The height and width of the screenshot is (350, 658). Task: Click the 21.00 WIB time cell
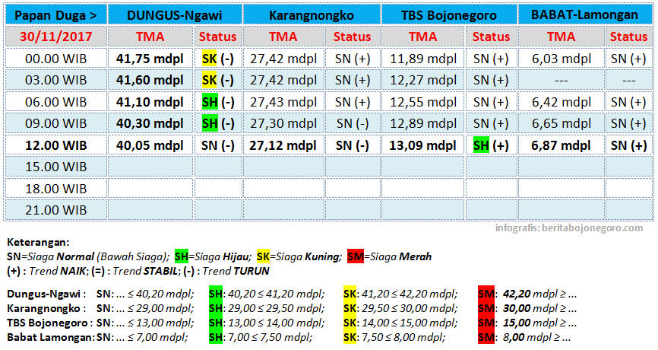[55, 210]
